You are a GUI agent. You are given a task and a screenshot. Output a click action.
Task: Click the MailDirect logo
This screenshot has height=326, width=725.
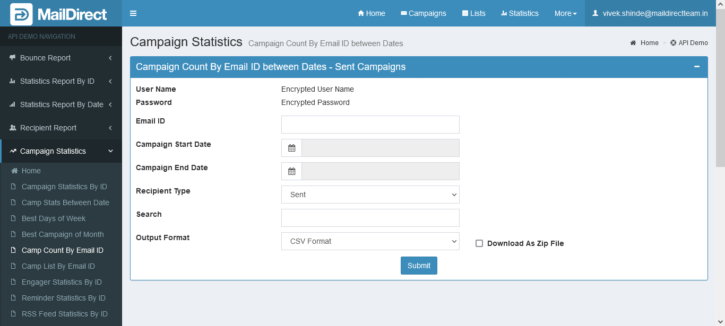pos(59,14)
